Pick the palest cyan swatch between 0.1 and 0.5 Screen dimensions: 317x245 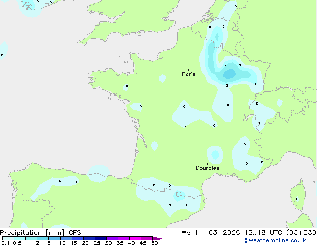tap(8, 238)
